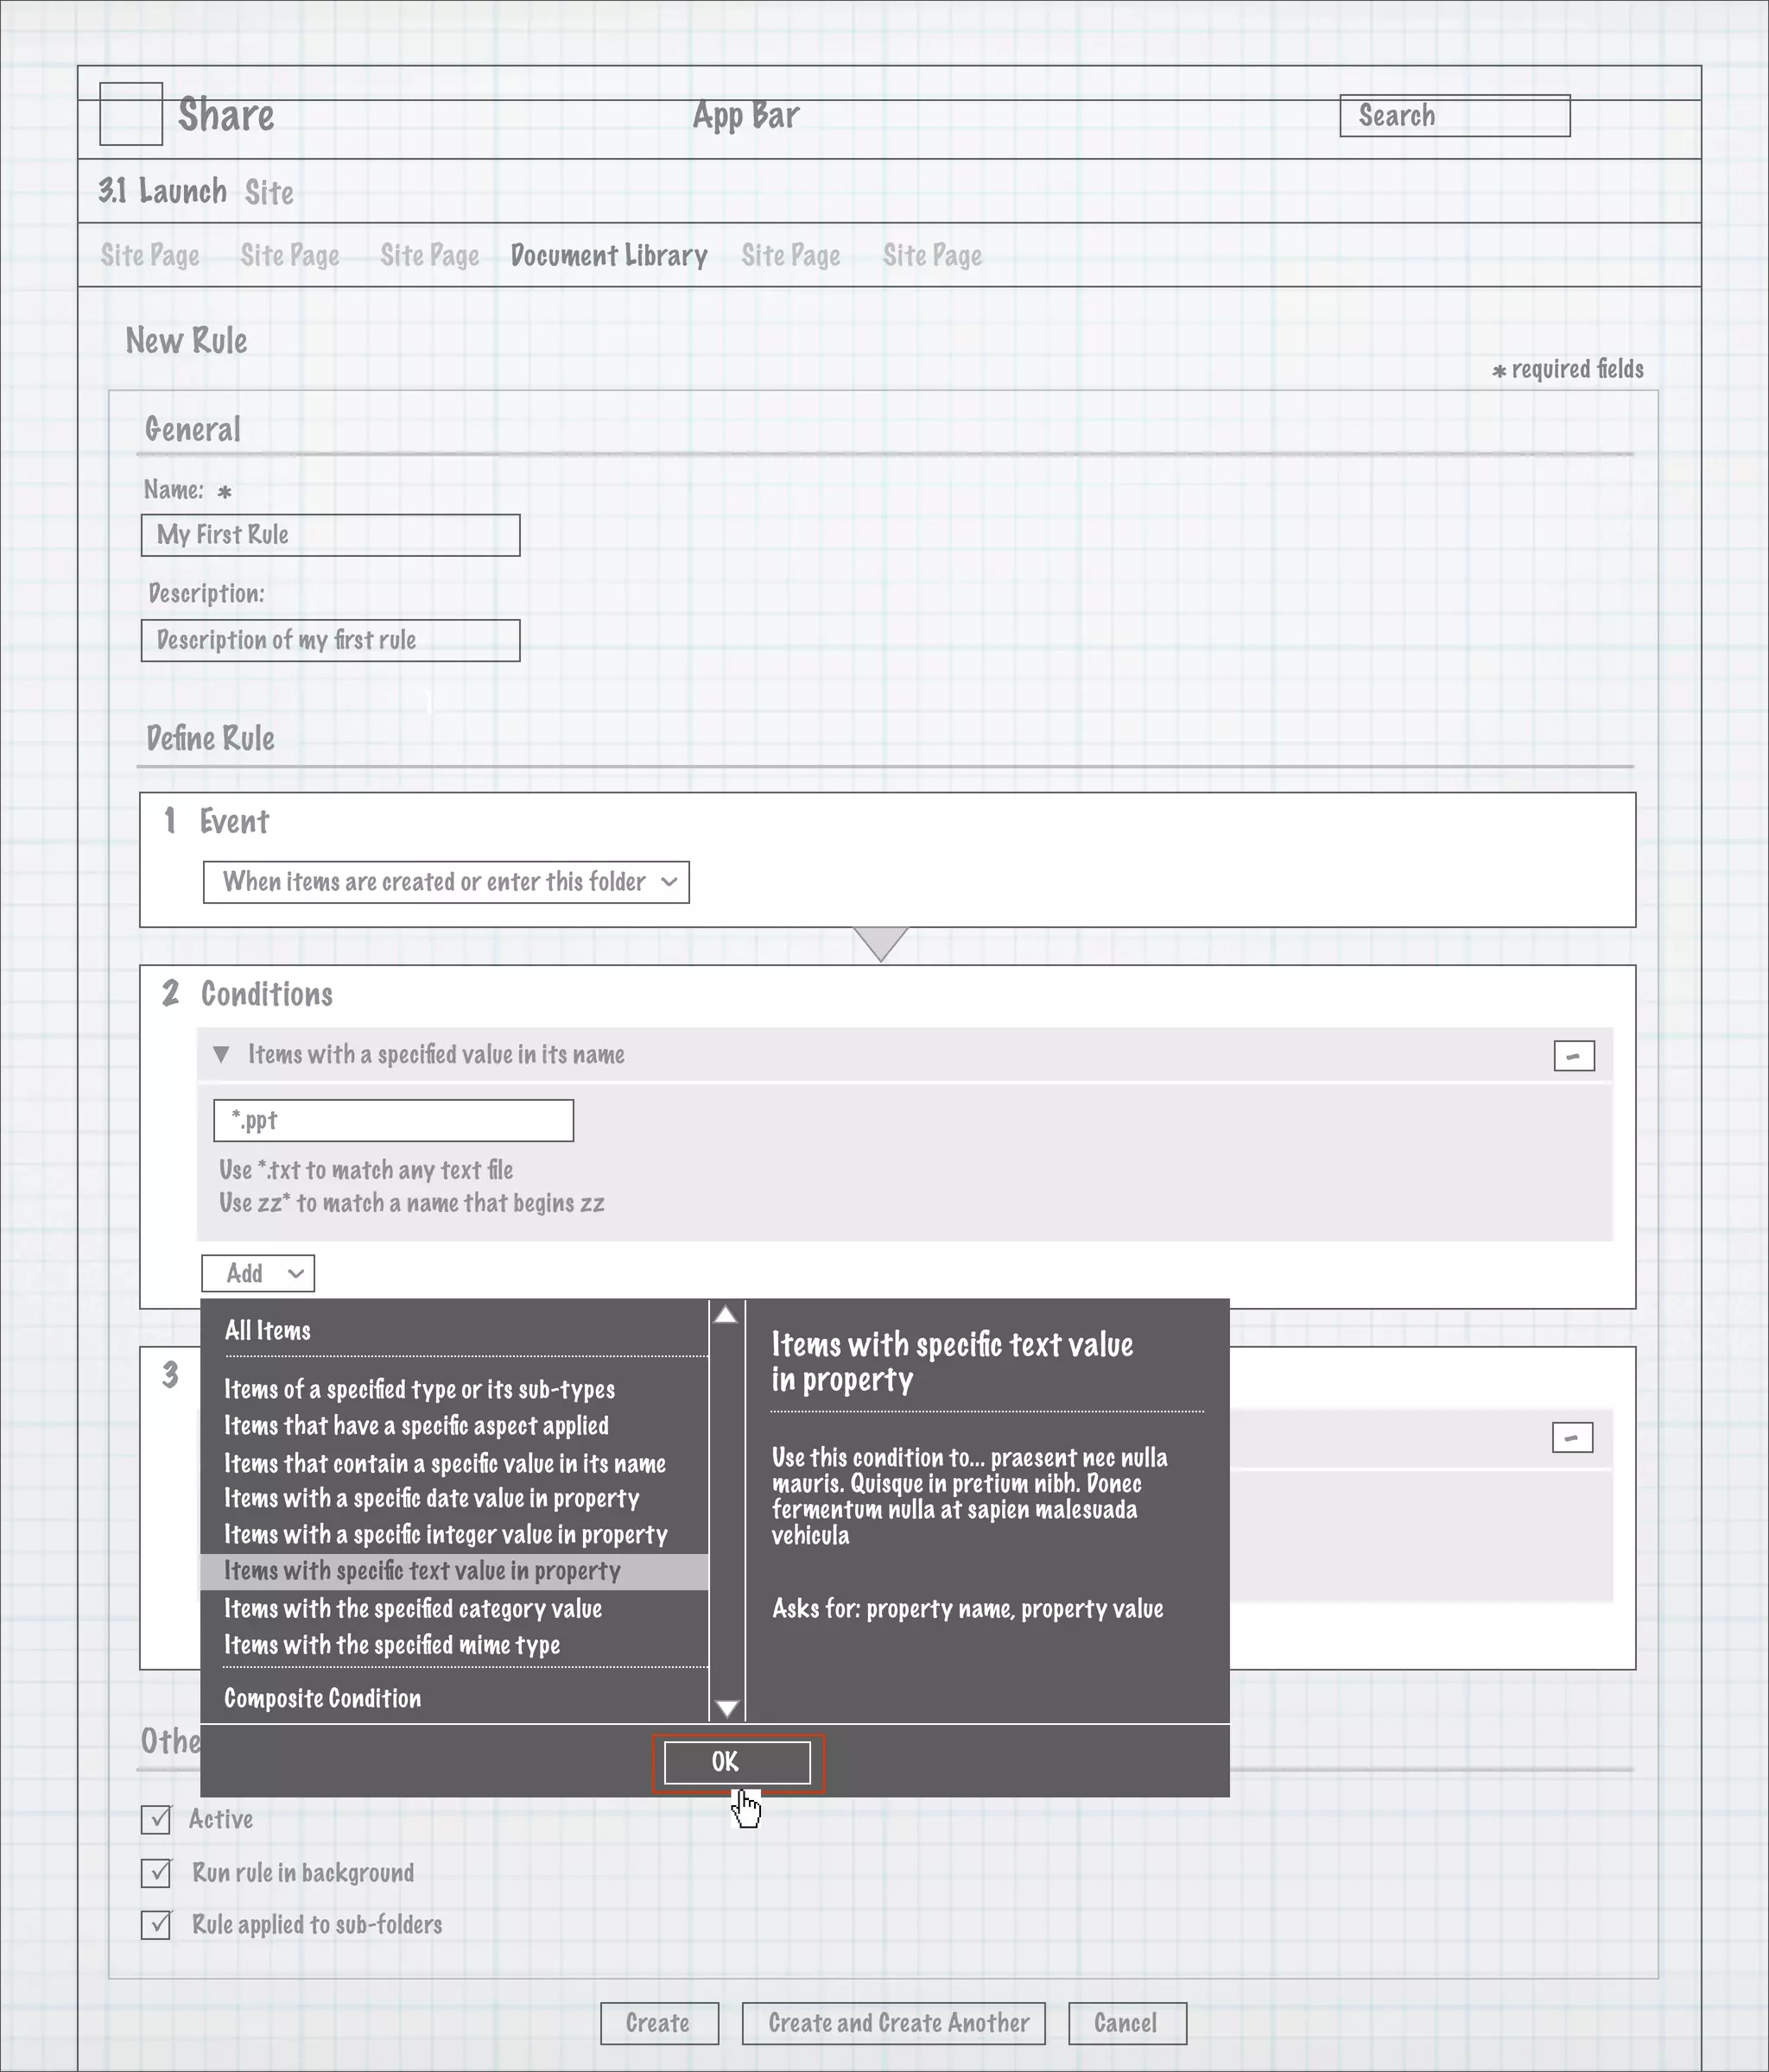This screenshot has height=2072, width=1769.
Task: Remove the name condition with minus button
Action: tap(1573, 1056)
